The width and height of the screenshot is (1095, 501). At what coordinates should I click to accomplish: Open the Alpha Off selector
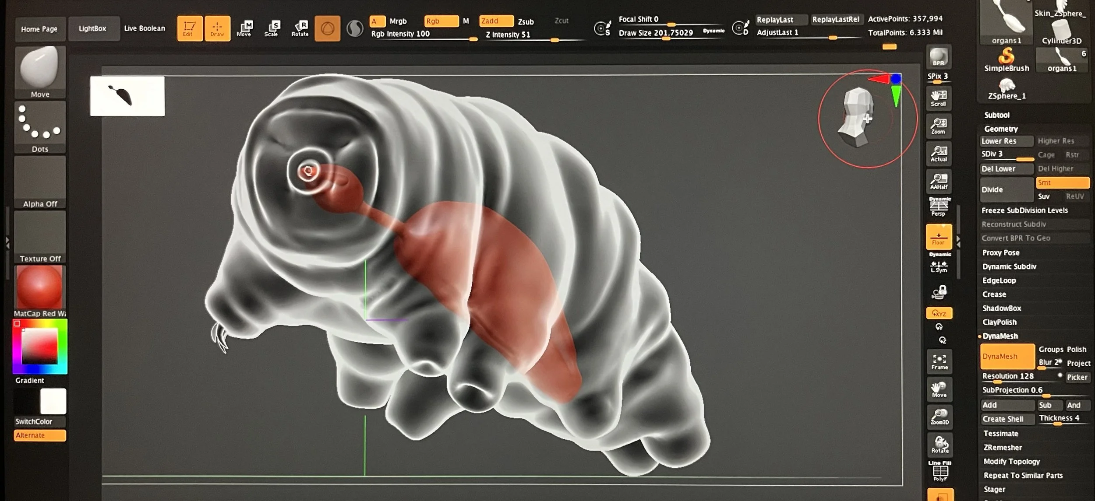40,182
